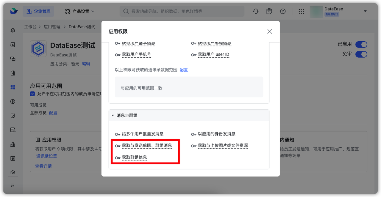Click the stacked layers sidebar icon

(x=13, y=30)
